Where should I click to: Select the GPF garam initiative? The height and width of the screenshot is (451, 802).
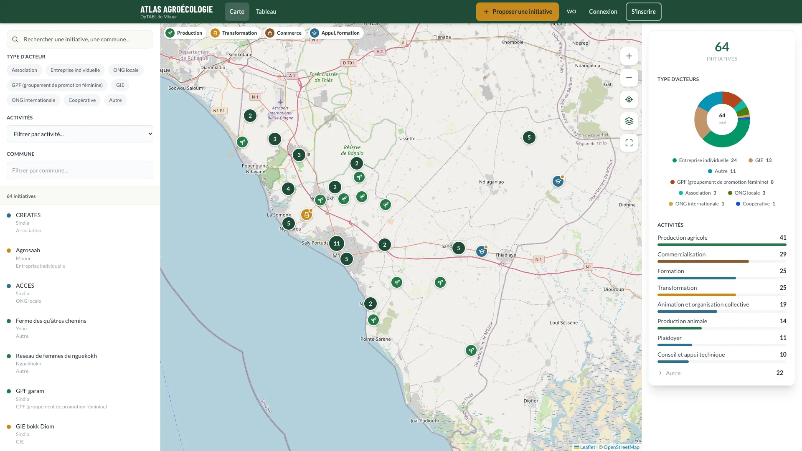click(80, 398)
